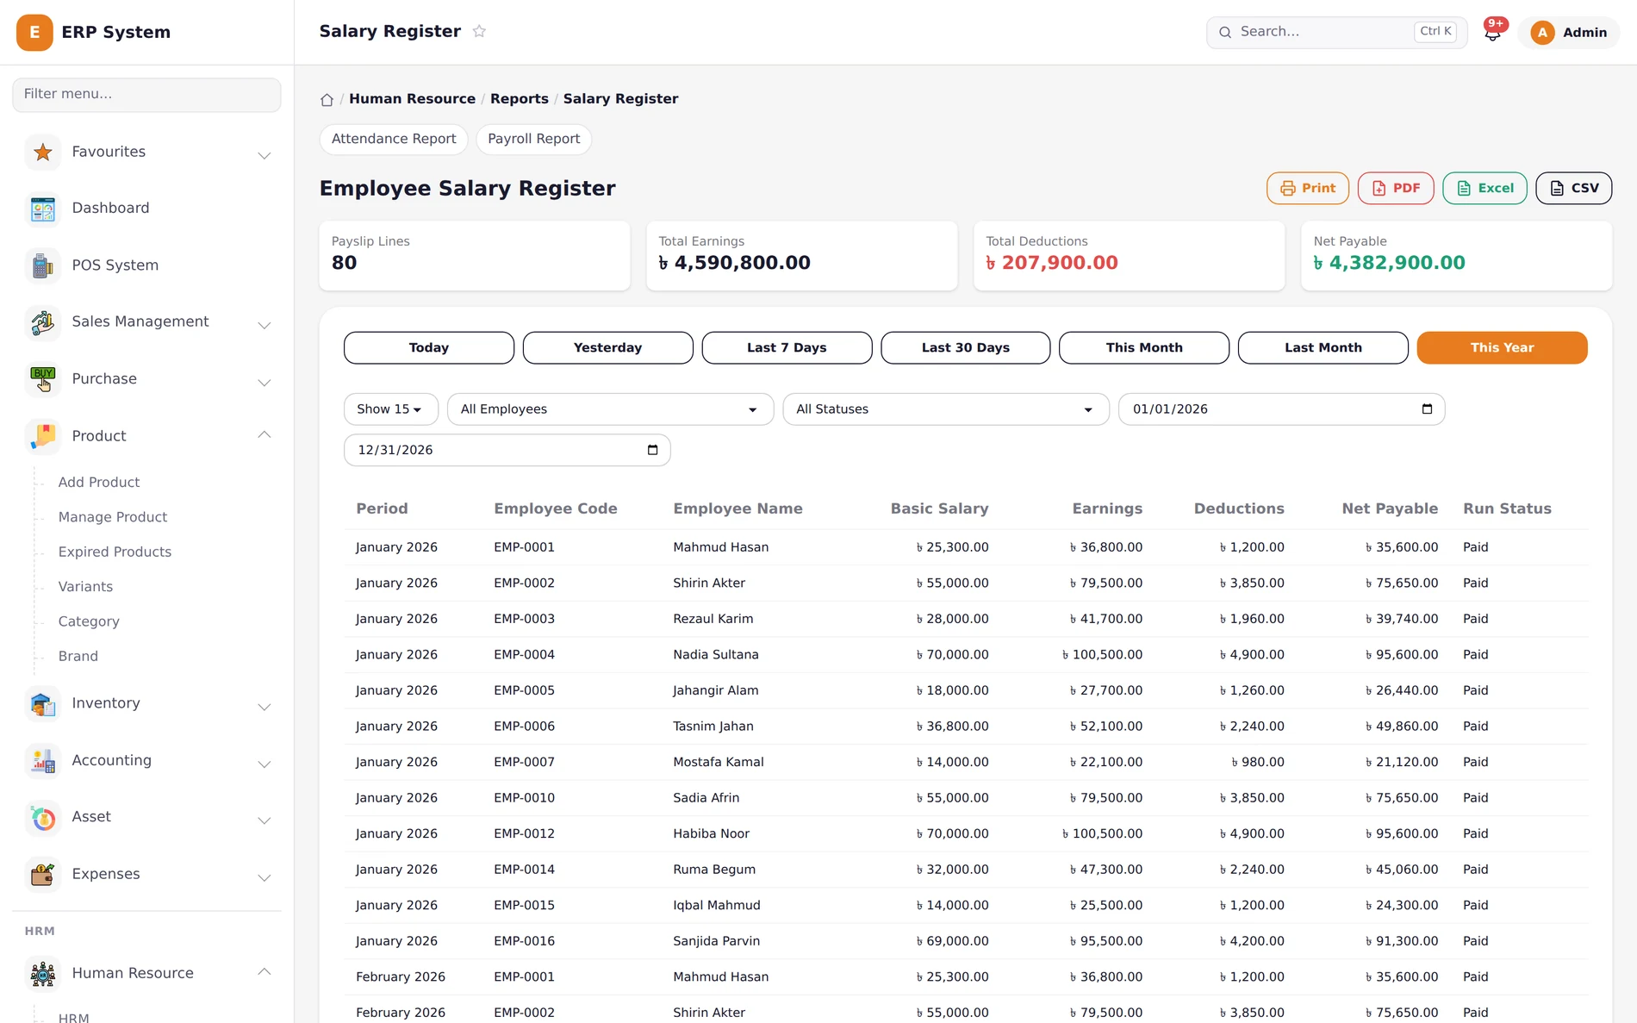This screenshot has height=1023, width=1637.
Task: Collapse the Product menu chevron
Action: 265,434
